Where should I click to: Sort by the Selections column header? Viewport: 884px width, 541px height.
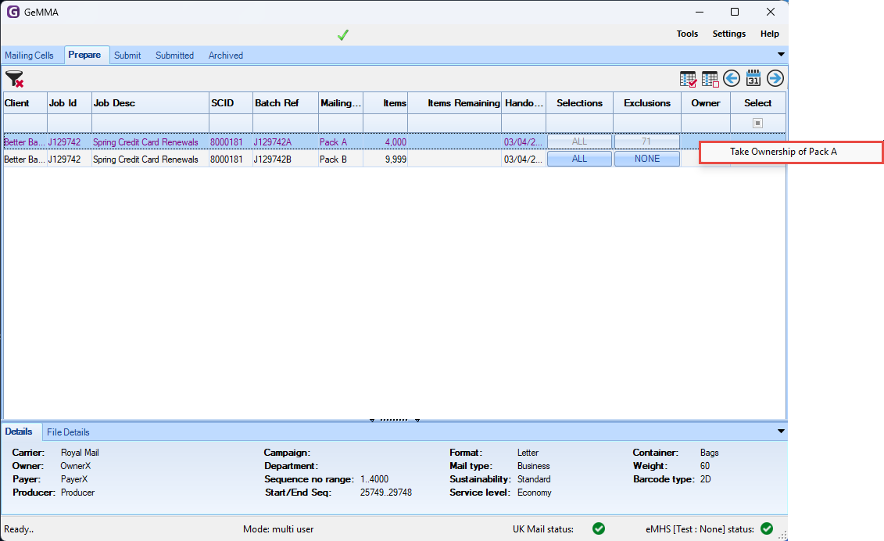[579, 103]
